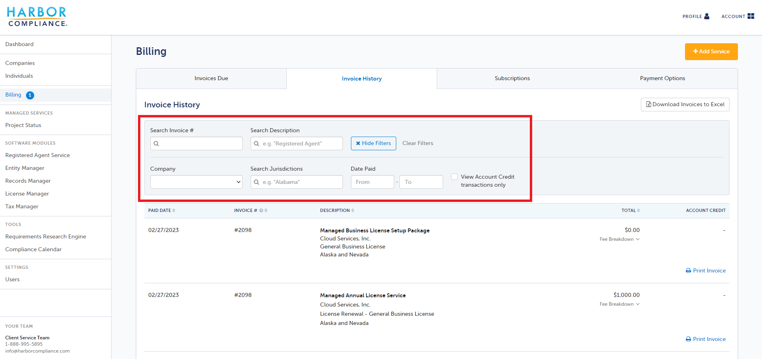This screenshot has height=359, width=762.
Task: Open Entity Manager module
Action: pyautogui.click(x=25, y=168)
